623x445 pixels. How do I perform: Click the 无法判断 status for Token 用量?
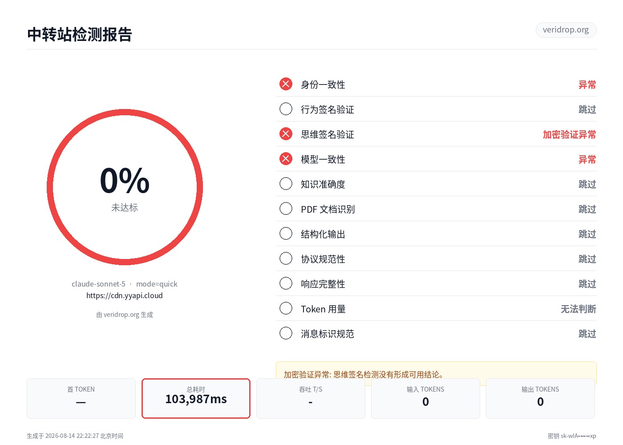pos(578,309)
